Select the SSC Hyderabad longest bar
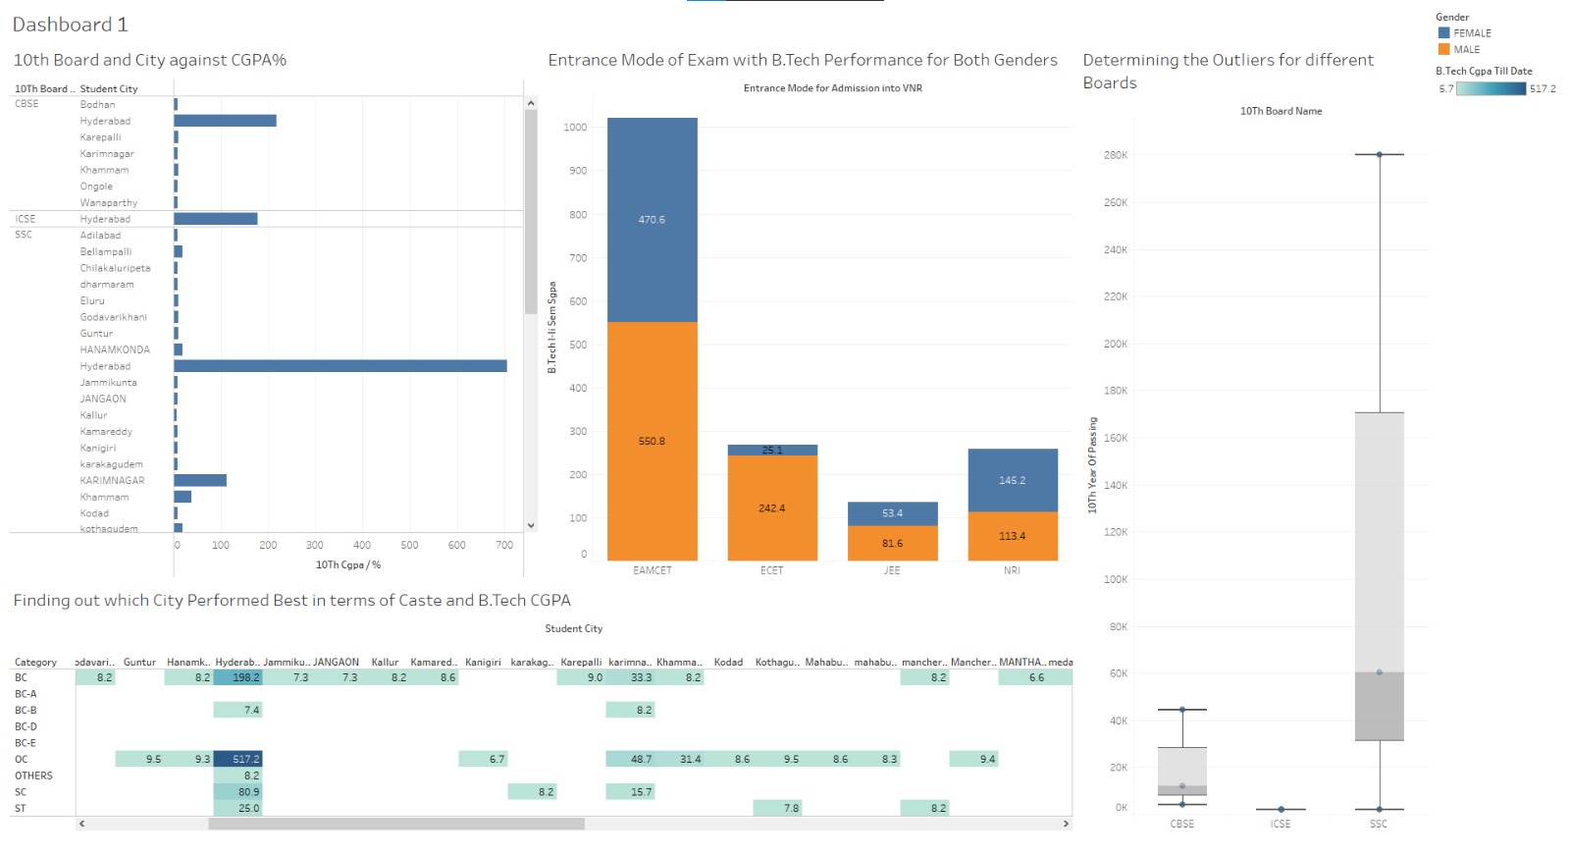 click(x=340, y=366)
